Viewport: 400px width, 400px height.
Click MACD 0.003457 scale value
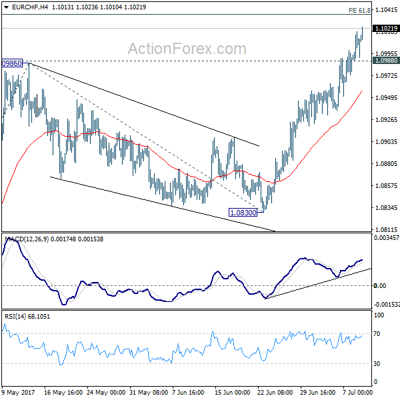click(x=387, y=238)
